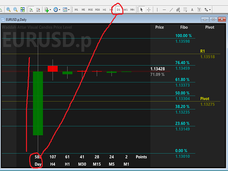Click the M30 label under candles
The height and width of the screenshot is (171, 228).
point(82,164)
